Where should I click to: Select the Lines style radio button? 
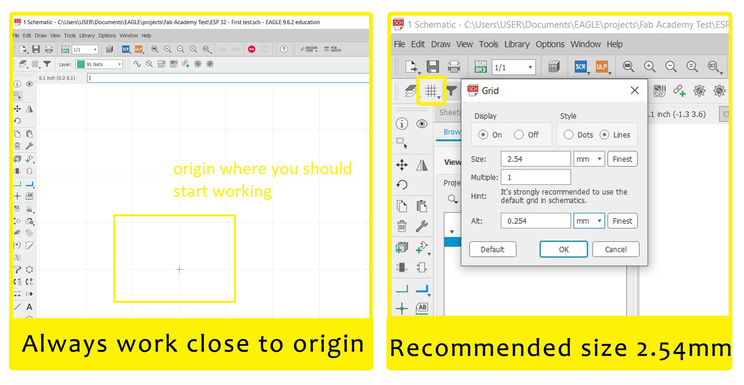(x=605, y=135)
